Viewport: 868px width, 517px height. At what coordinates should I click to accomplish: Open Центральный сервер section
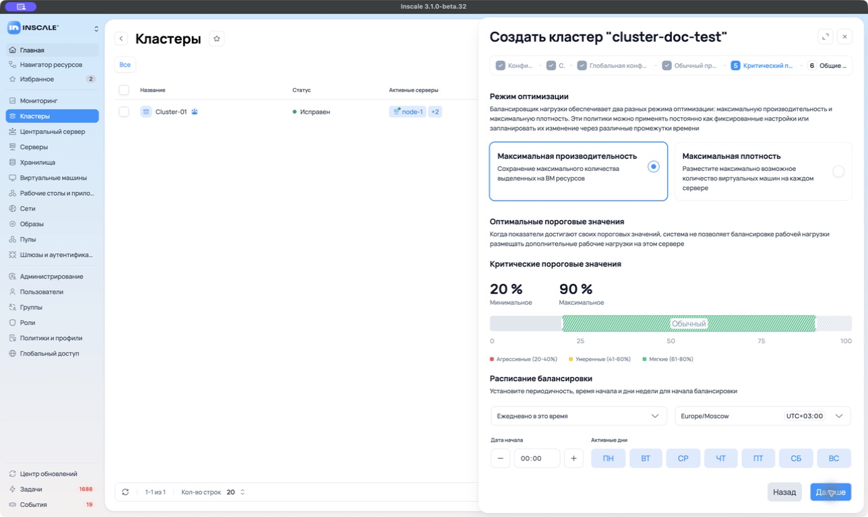point(53,132)
